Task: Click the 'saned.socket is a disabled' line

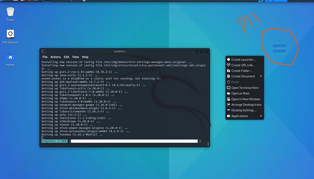Action: 101,79
